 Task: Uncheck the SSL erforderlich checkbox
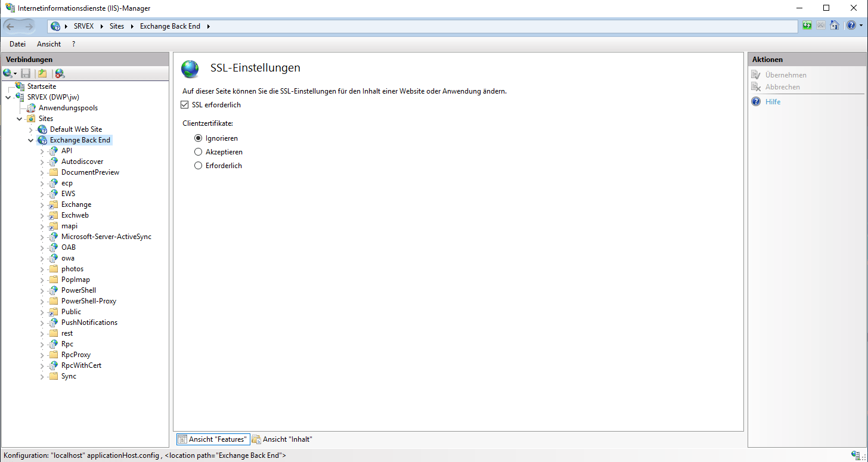pyautogui.click(x=185, y=105)
